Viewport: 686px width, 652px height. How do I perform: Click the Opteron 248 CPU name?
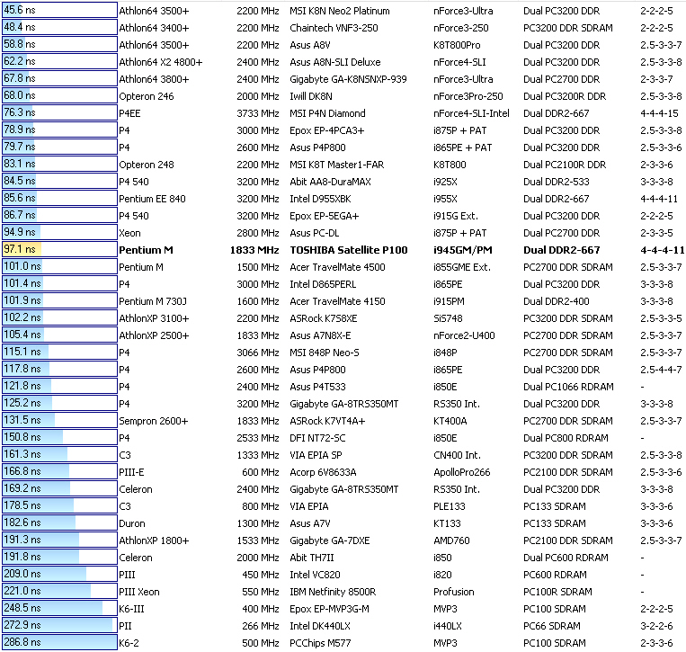click(x=147, y=165)
